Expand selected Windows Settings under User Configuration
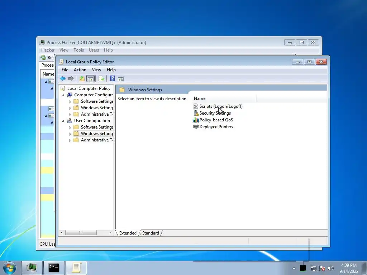 pos(70,134)
